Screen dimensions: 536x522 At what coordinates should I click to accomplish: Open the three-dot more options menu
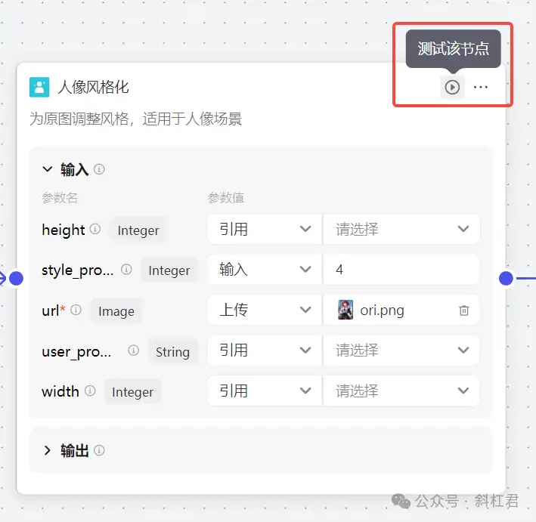click(481, 87)
